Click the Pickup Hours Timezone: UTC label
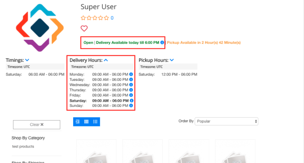304x163 pixels. click(151, 67)
